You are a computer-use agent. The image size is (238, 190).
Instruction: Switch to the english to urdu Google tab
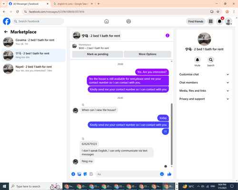click(73, 4)
